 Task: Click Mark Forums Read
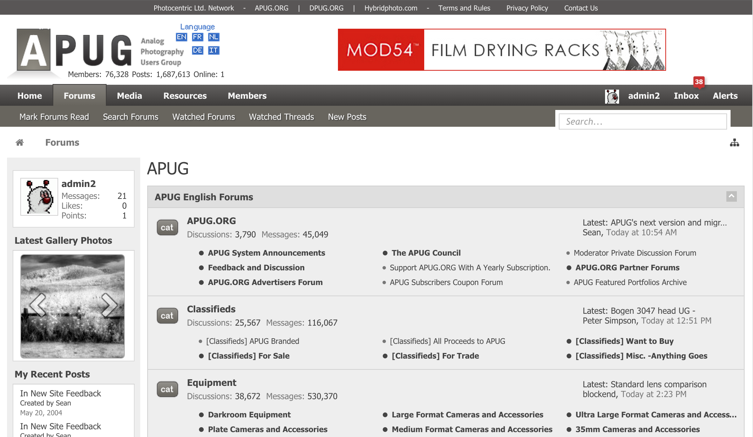tap(54, 117)
